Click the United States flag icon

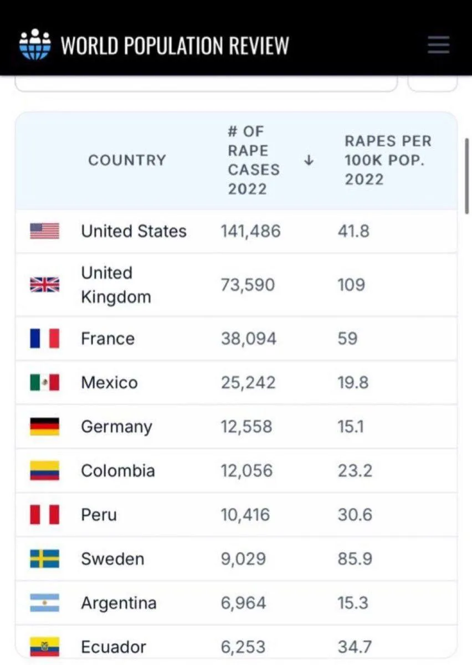[x=44, y=231]
